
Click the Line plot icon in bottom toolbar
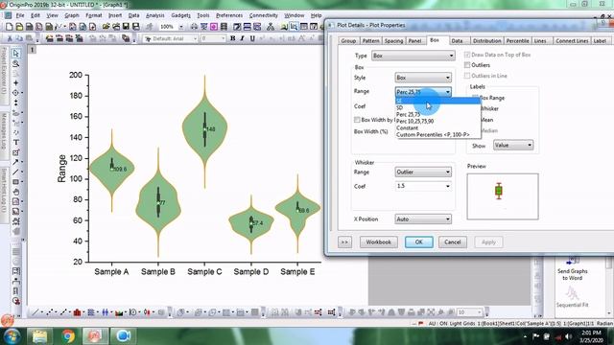click(35, 312)
